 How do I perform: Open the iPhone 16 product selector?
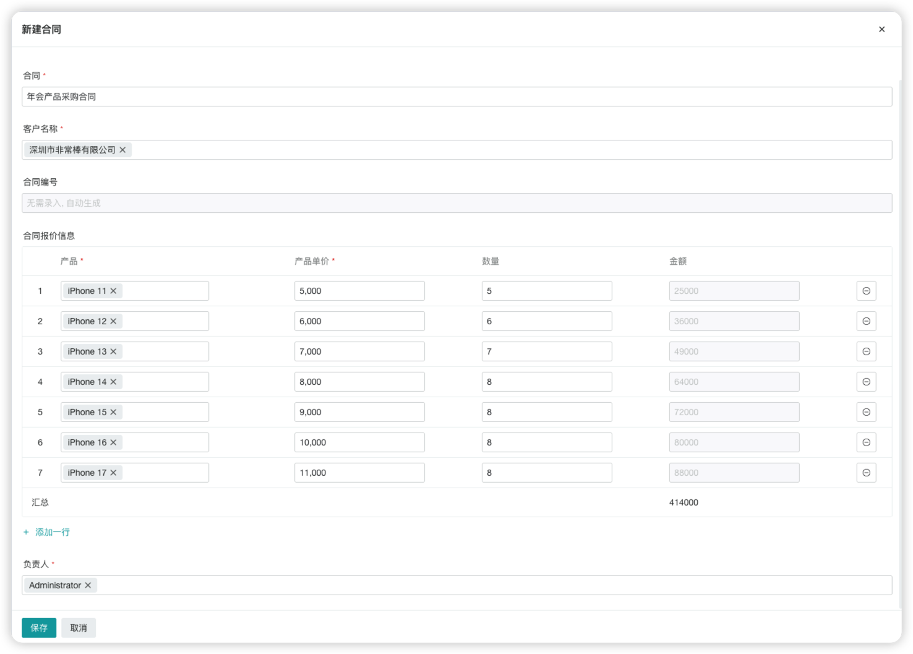[x=135, y=442]
